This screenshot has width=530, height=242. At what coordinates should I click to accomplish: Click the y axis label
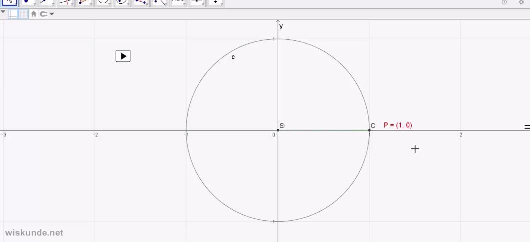pos(281,26)
